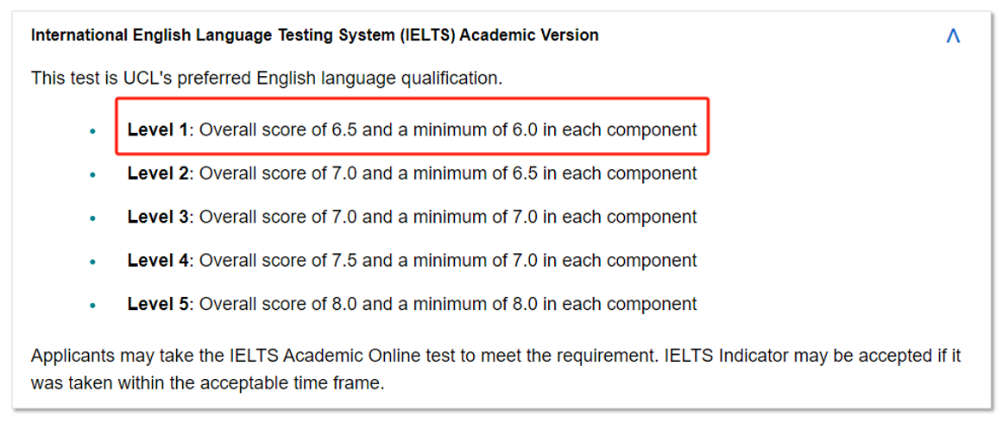Collapse the IELTS section with the chevron arrow
The image size is (1003, 423).
tap(953, 36)
